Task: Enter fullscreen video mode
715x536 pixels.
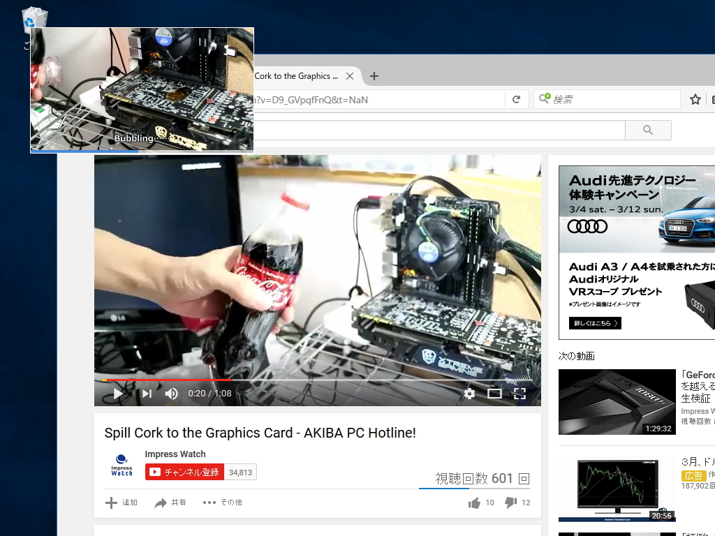Action: click(519, 394)
